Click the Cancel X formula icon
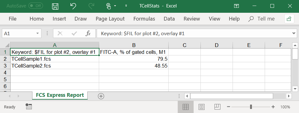This screenshot has height=113, width=299. click(x=60, y=34)
